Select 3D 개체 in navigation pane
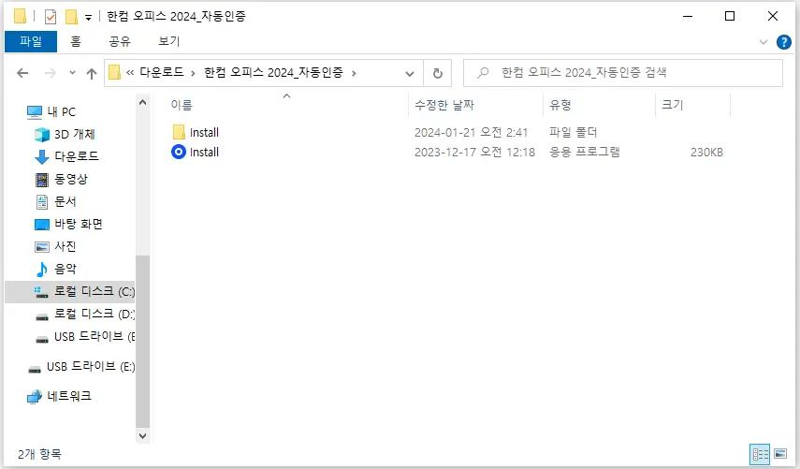The height and width of the screenshot is (469, 800). click(x=75, y=134)
